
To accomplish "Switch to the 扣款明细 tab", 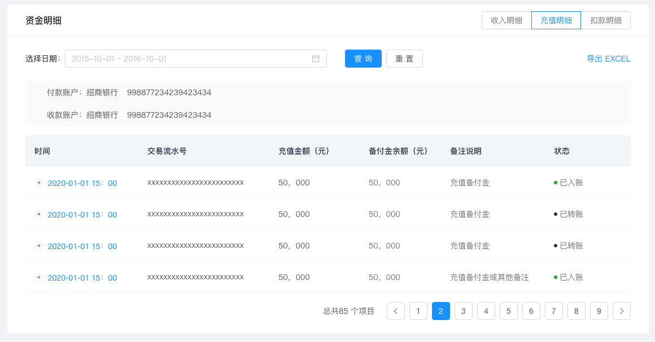I will pyautogui.click(x=606, y=20).
